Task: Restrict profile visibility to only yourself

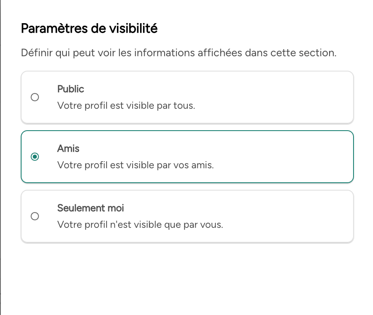Action: 35,216
